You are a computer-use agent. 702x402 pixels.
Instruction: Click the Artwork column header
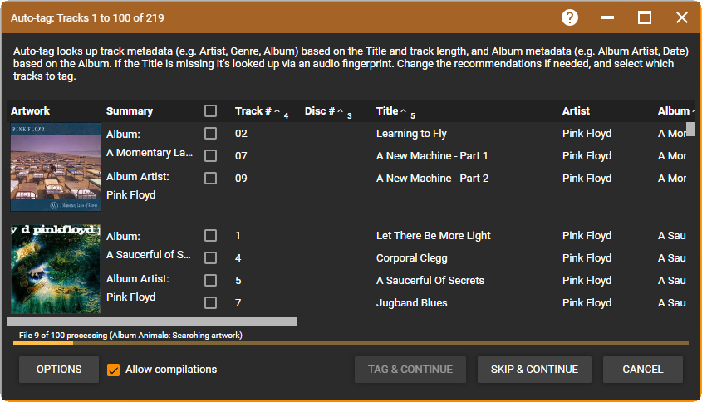[x=31, y=111]
